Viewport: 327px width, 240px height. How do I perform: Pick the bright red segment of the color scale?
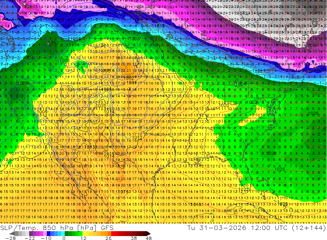pos(113,233)
